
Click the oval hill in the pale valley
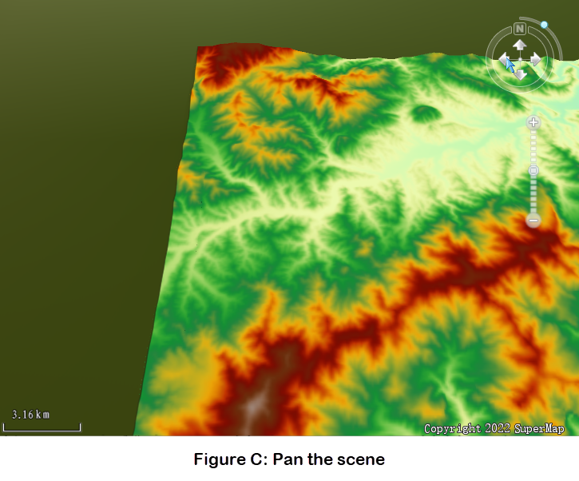coord(424,113)
